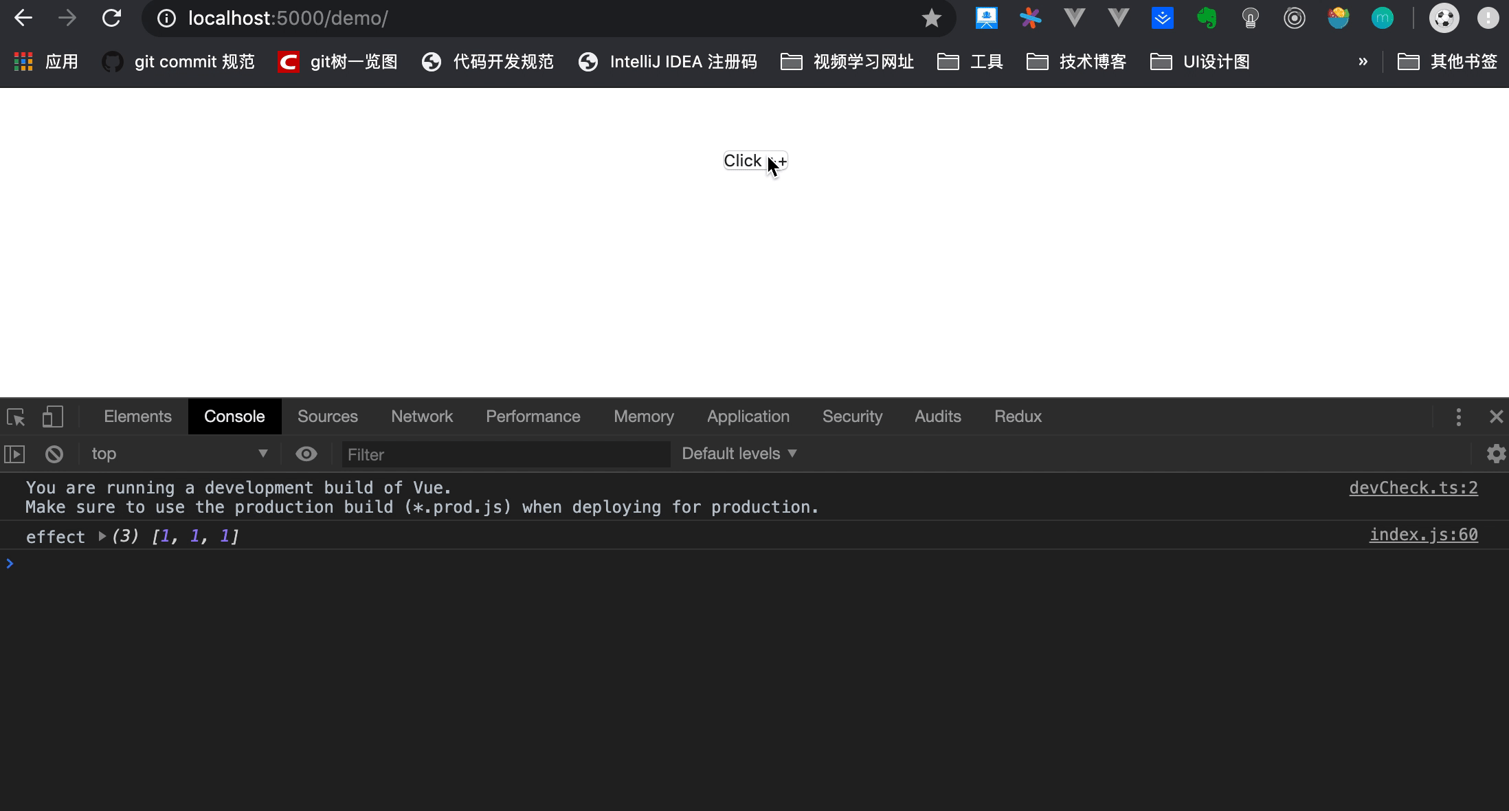Screen dimensions: 1509x811
Task: Show the console sidebar panel icon
Action: tap(14, 454)
